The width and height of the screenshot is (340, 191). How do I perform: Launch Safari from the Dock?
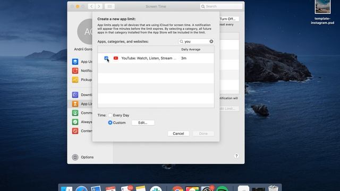[81, 188]
